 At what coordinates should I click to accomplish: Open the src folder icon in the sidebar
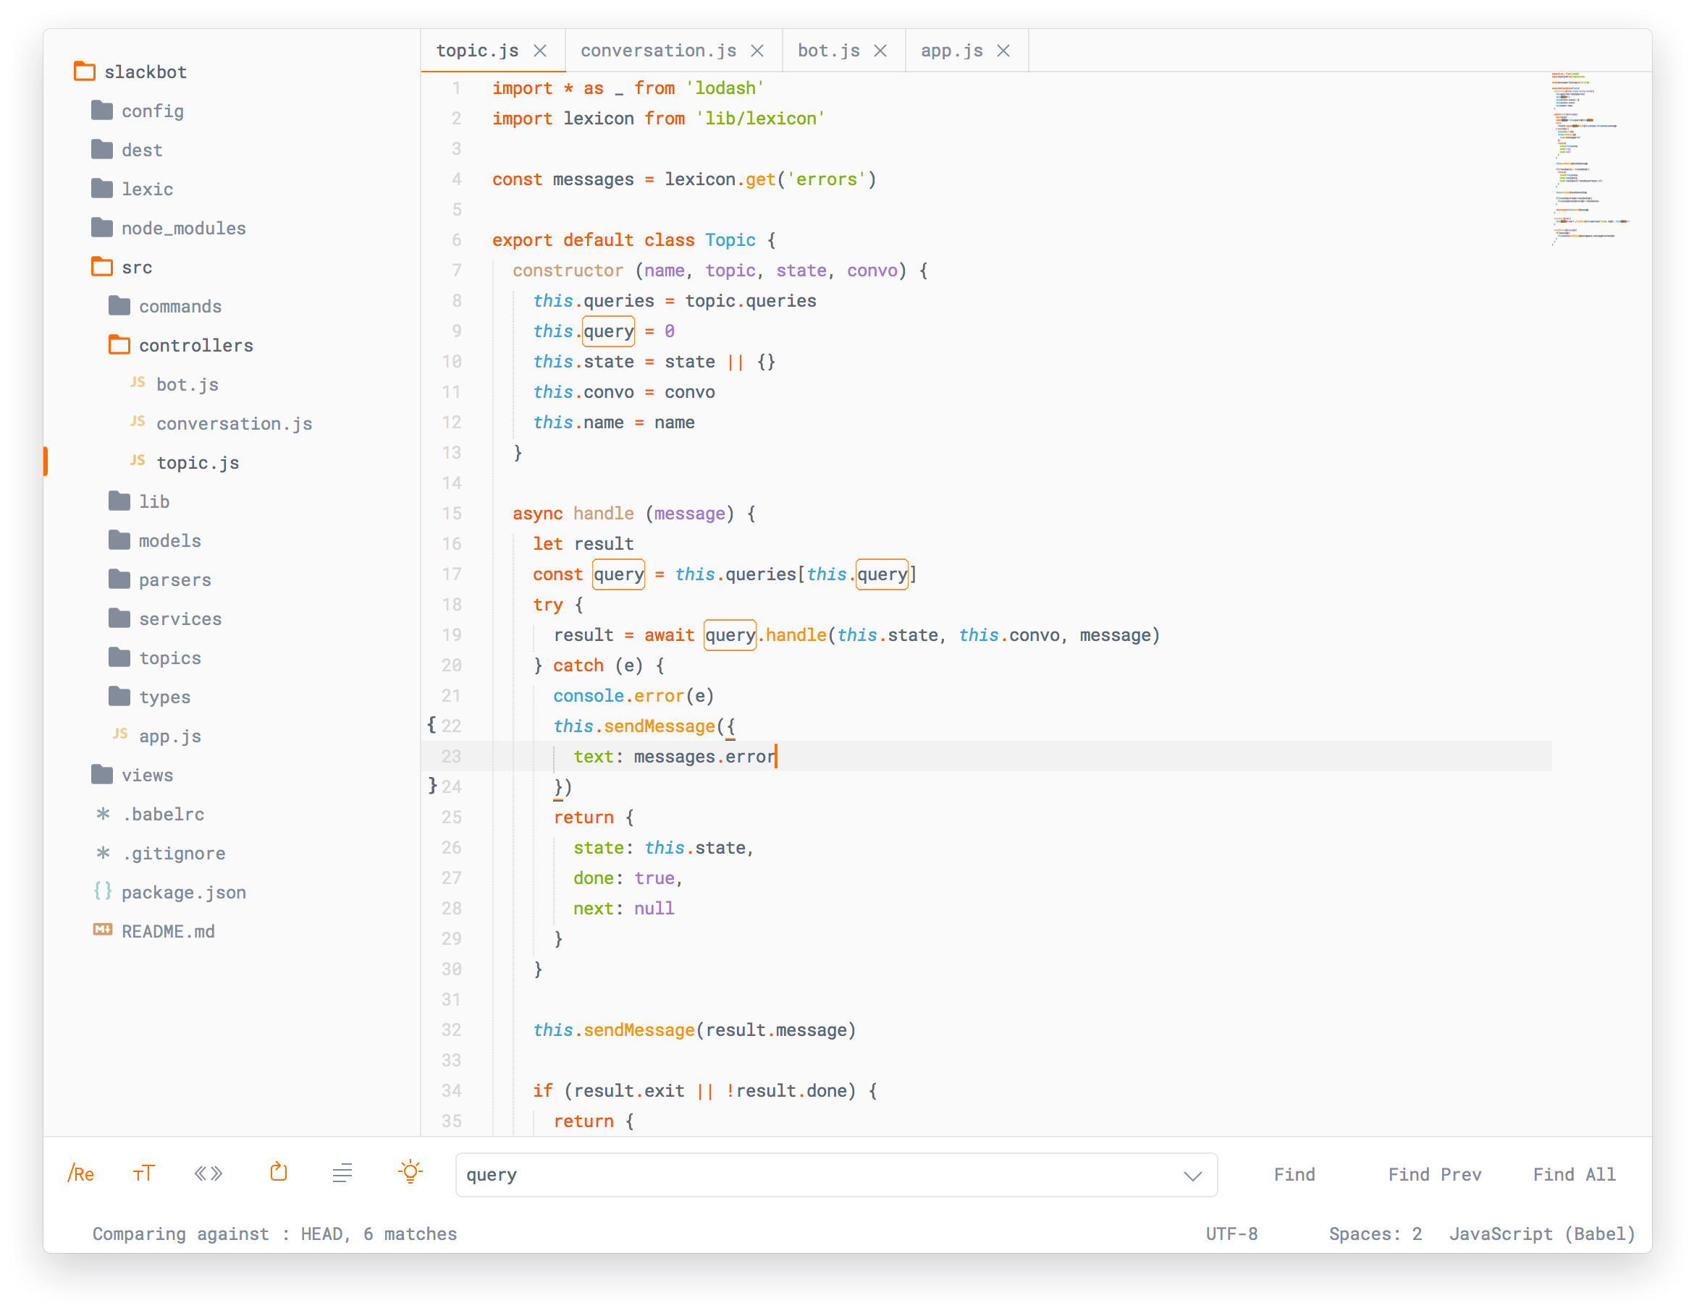point(101,266)
